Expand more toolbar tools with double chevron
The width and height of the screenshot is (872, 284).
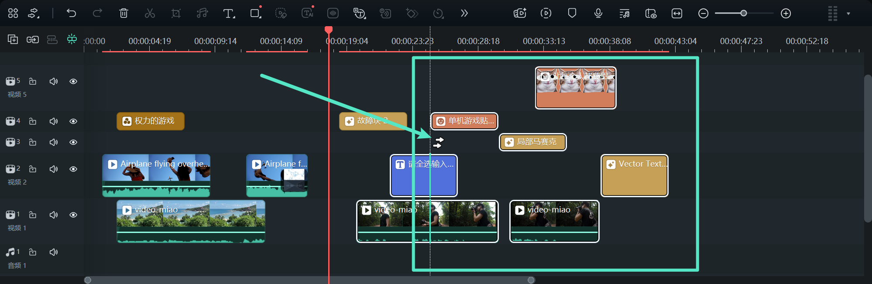tap(464, 14)
